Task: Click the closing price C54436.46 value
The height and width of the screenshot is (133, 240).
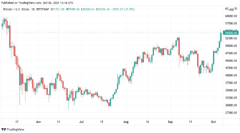Action: 103,9
